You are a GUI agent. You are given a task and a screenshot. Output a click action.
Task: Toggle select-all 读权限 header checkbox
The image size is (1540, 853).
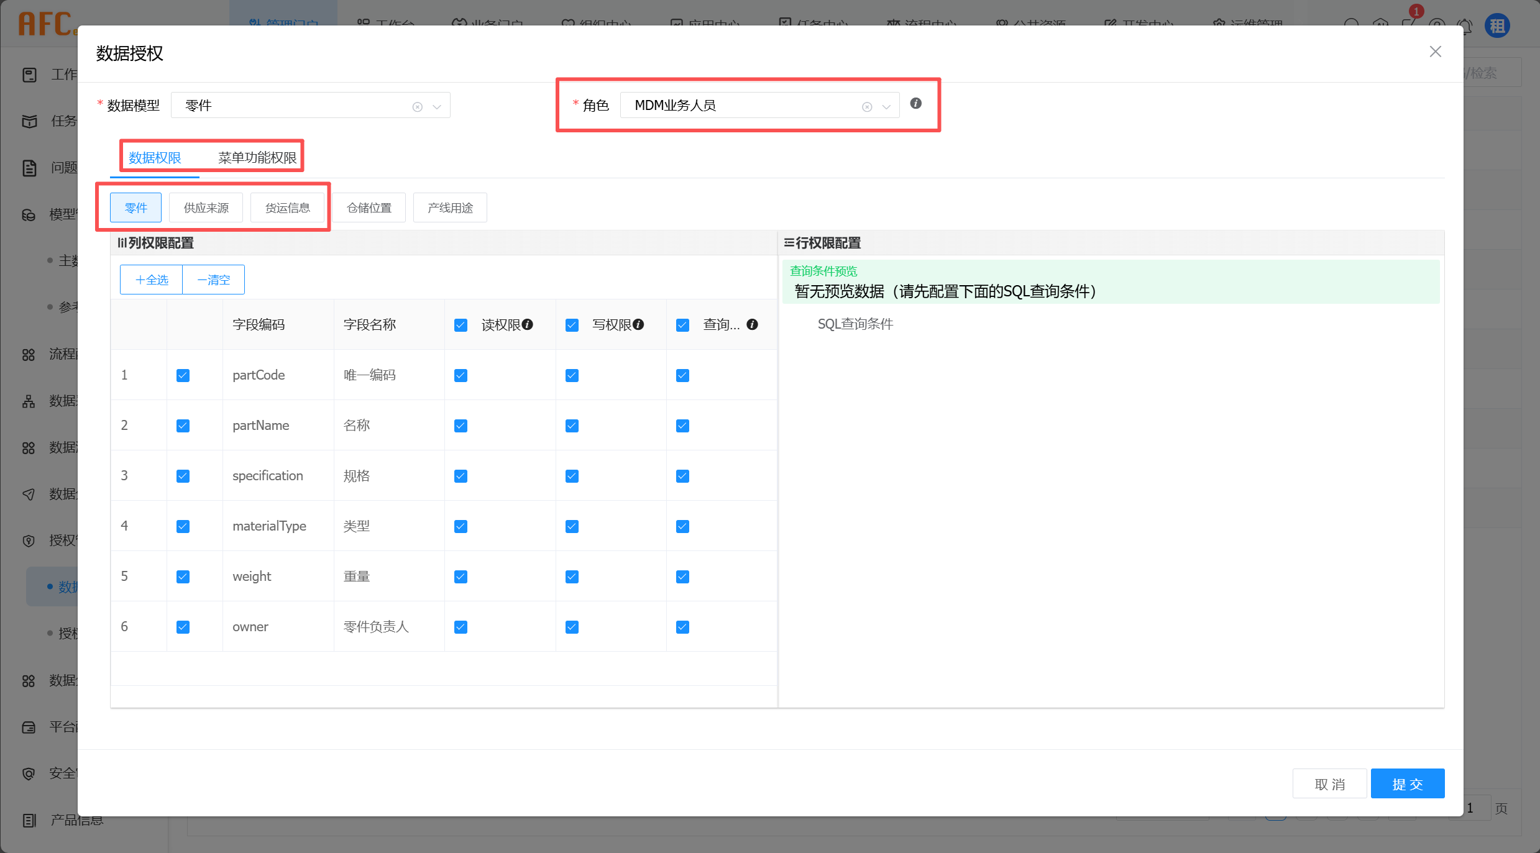pyautogui.click(x=461, y=325)
